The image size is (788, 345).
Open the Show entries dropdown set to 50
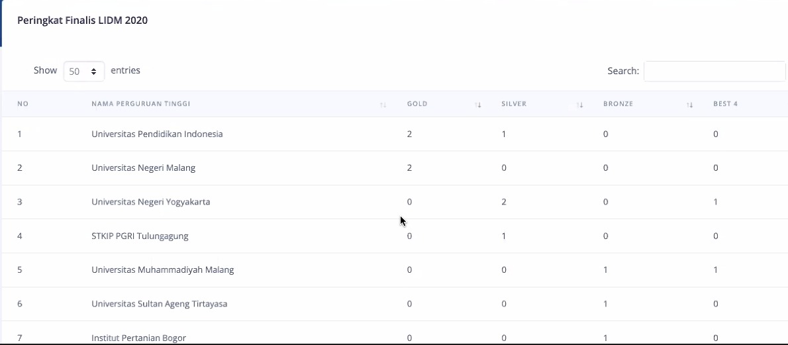pyautogui.click(x=84, y=72)
